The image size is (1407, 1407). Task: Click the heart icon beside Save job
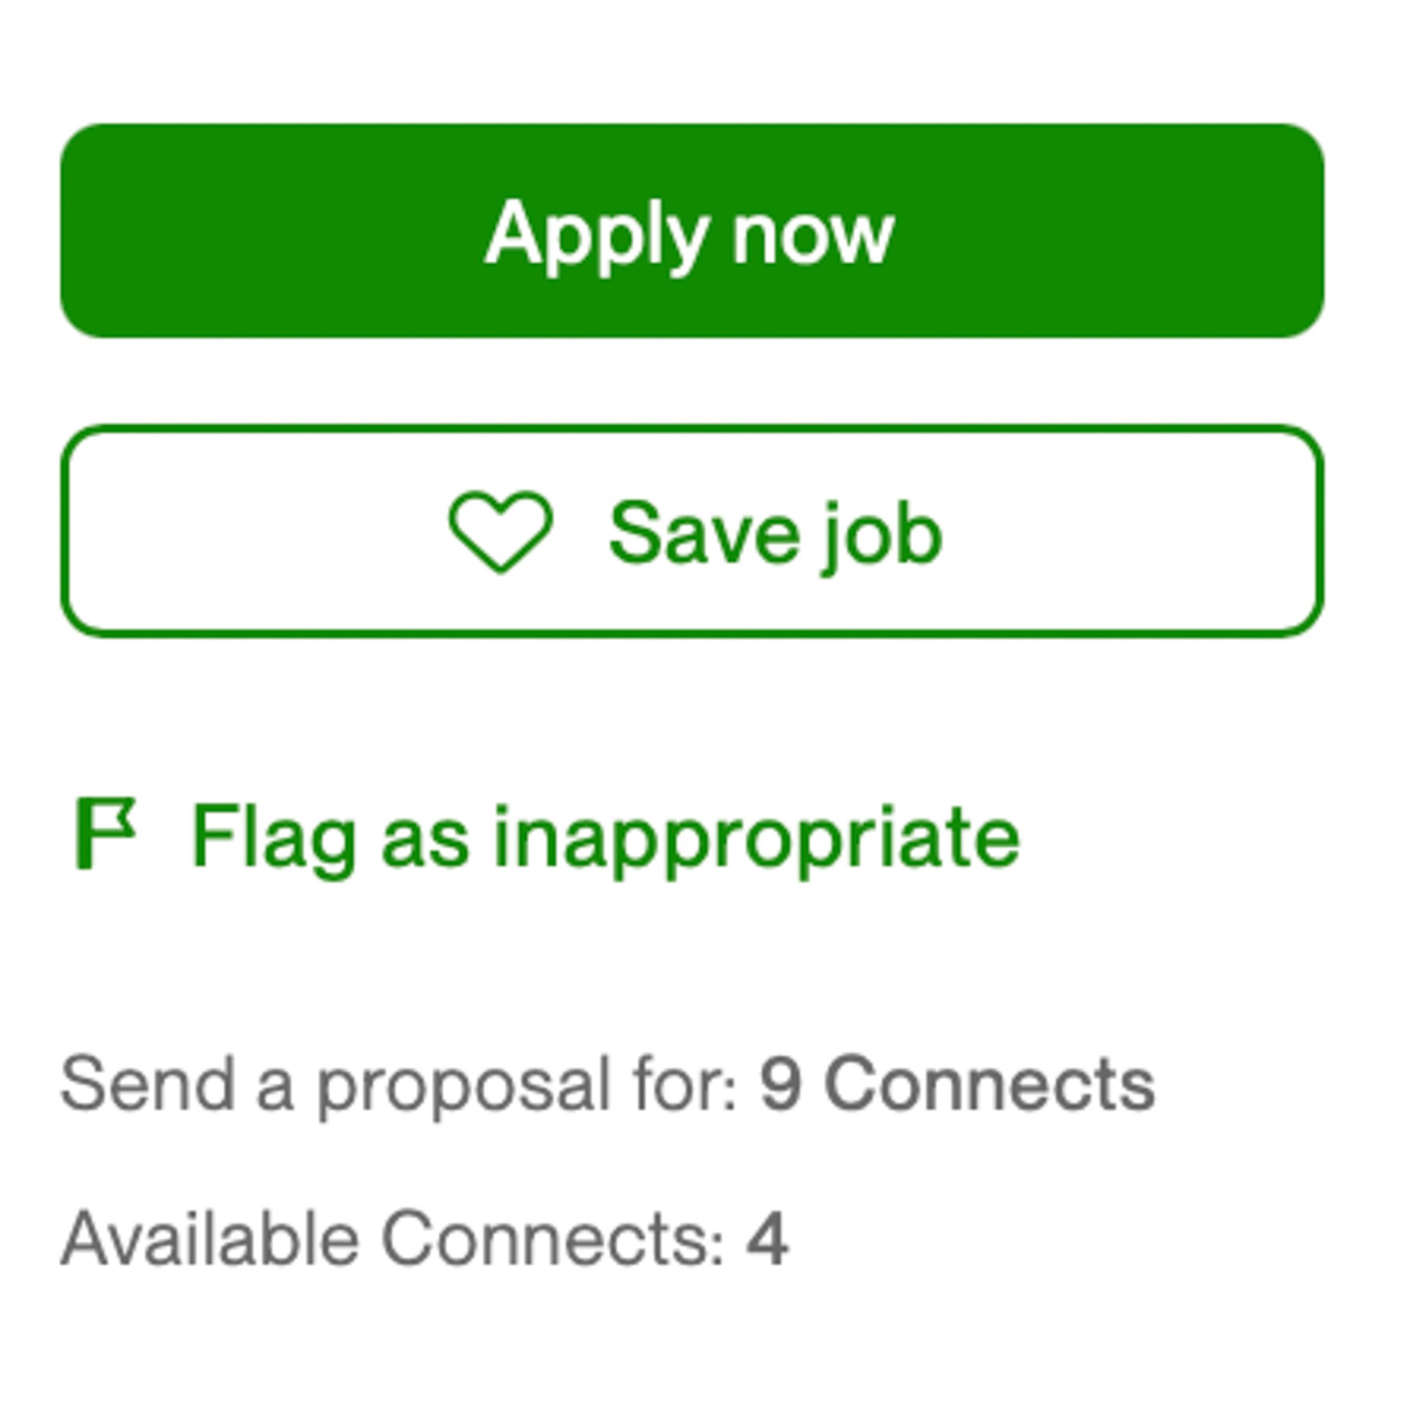point(501,531)
